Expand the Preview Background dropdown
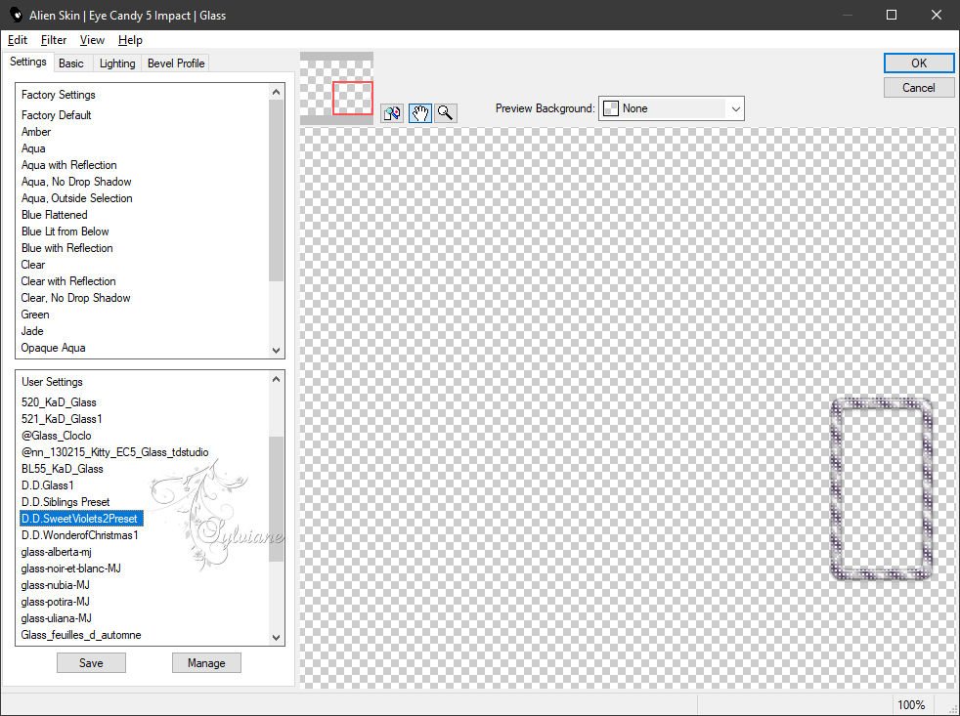Image resolution: width=960 pixels, height=716 pixels. click(671, 108)
